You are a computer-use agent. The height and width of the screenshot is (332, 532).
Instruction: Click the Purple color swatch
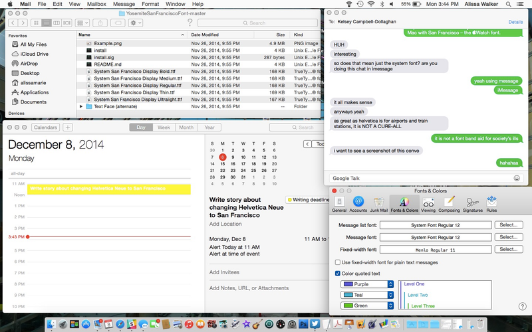[x=348, y=284]
